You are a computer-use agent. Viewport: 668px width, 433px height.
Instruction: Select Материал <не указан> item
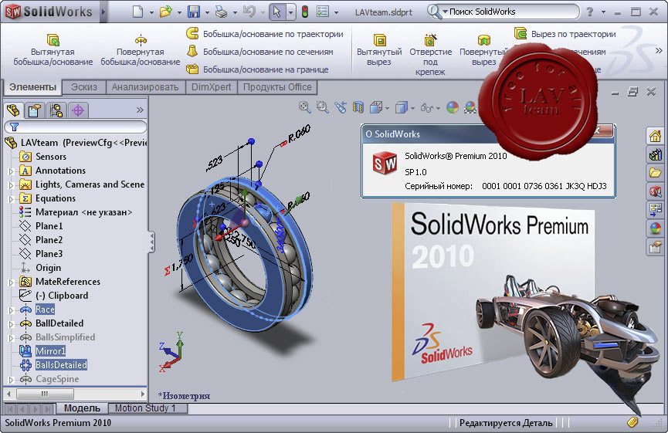click(83, 212)
